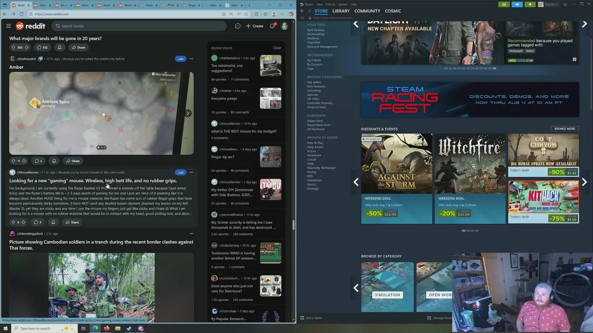Focus the Search Reddit field
593x333 pixels.
click(139, 26)
